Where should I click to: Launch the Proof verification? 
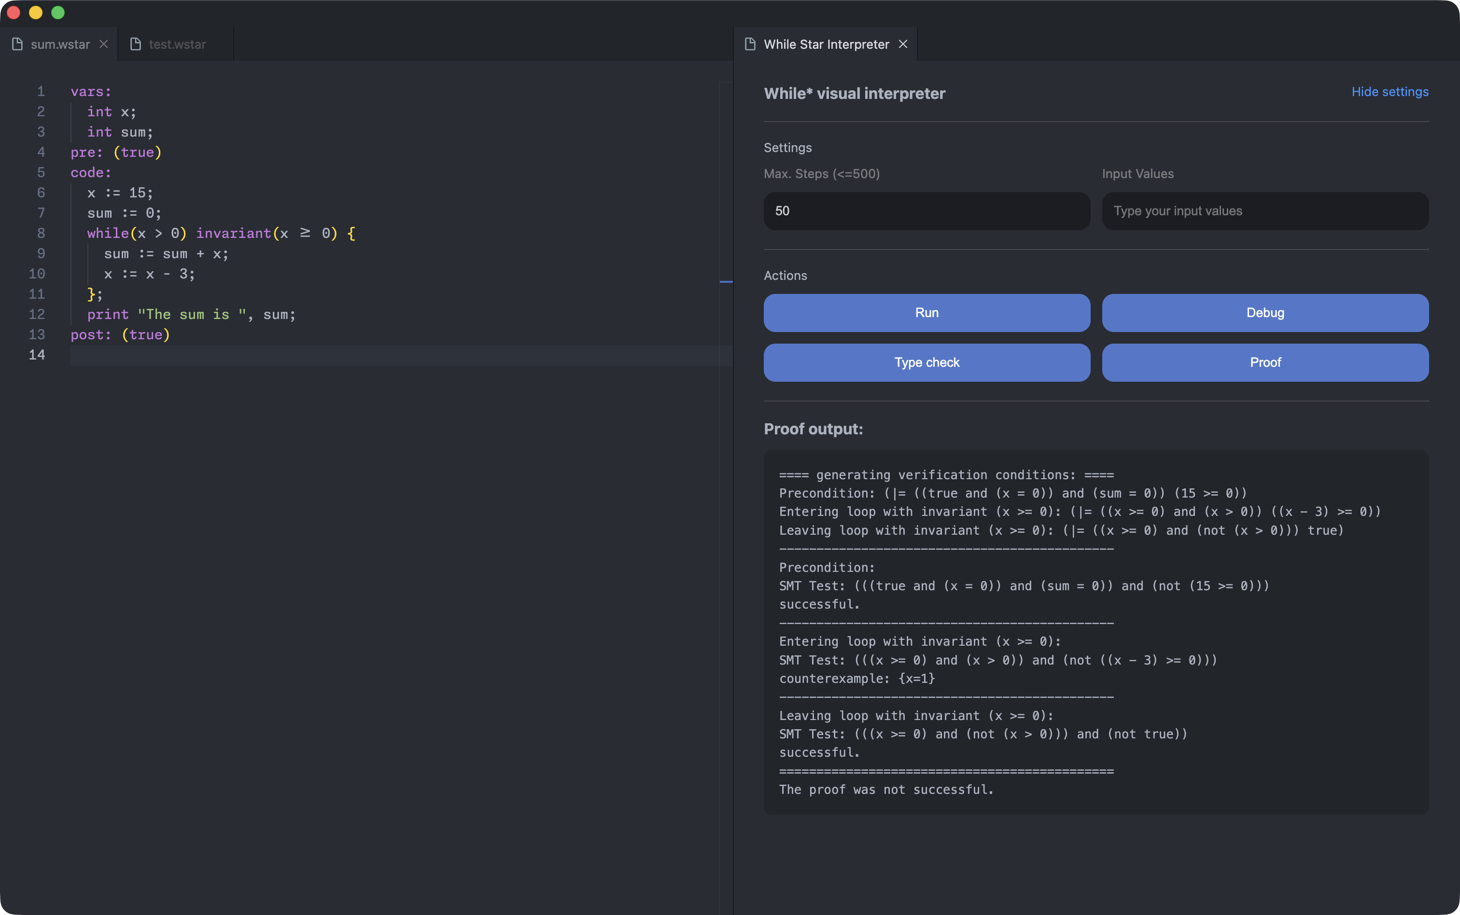click(1264, 362)
